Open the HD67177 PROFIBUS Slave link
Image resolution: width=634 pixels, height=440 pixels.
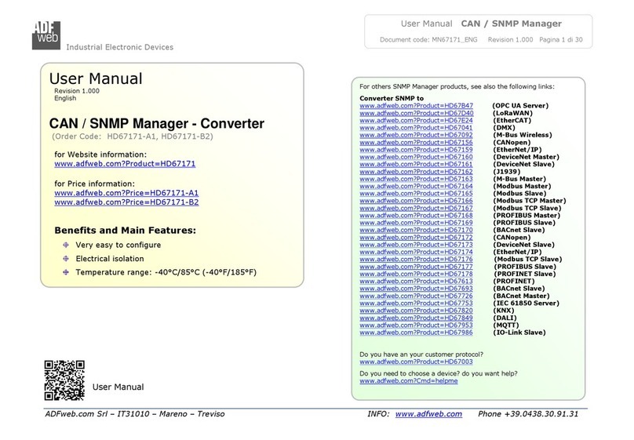[416, 266]
